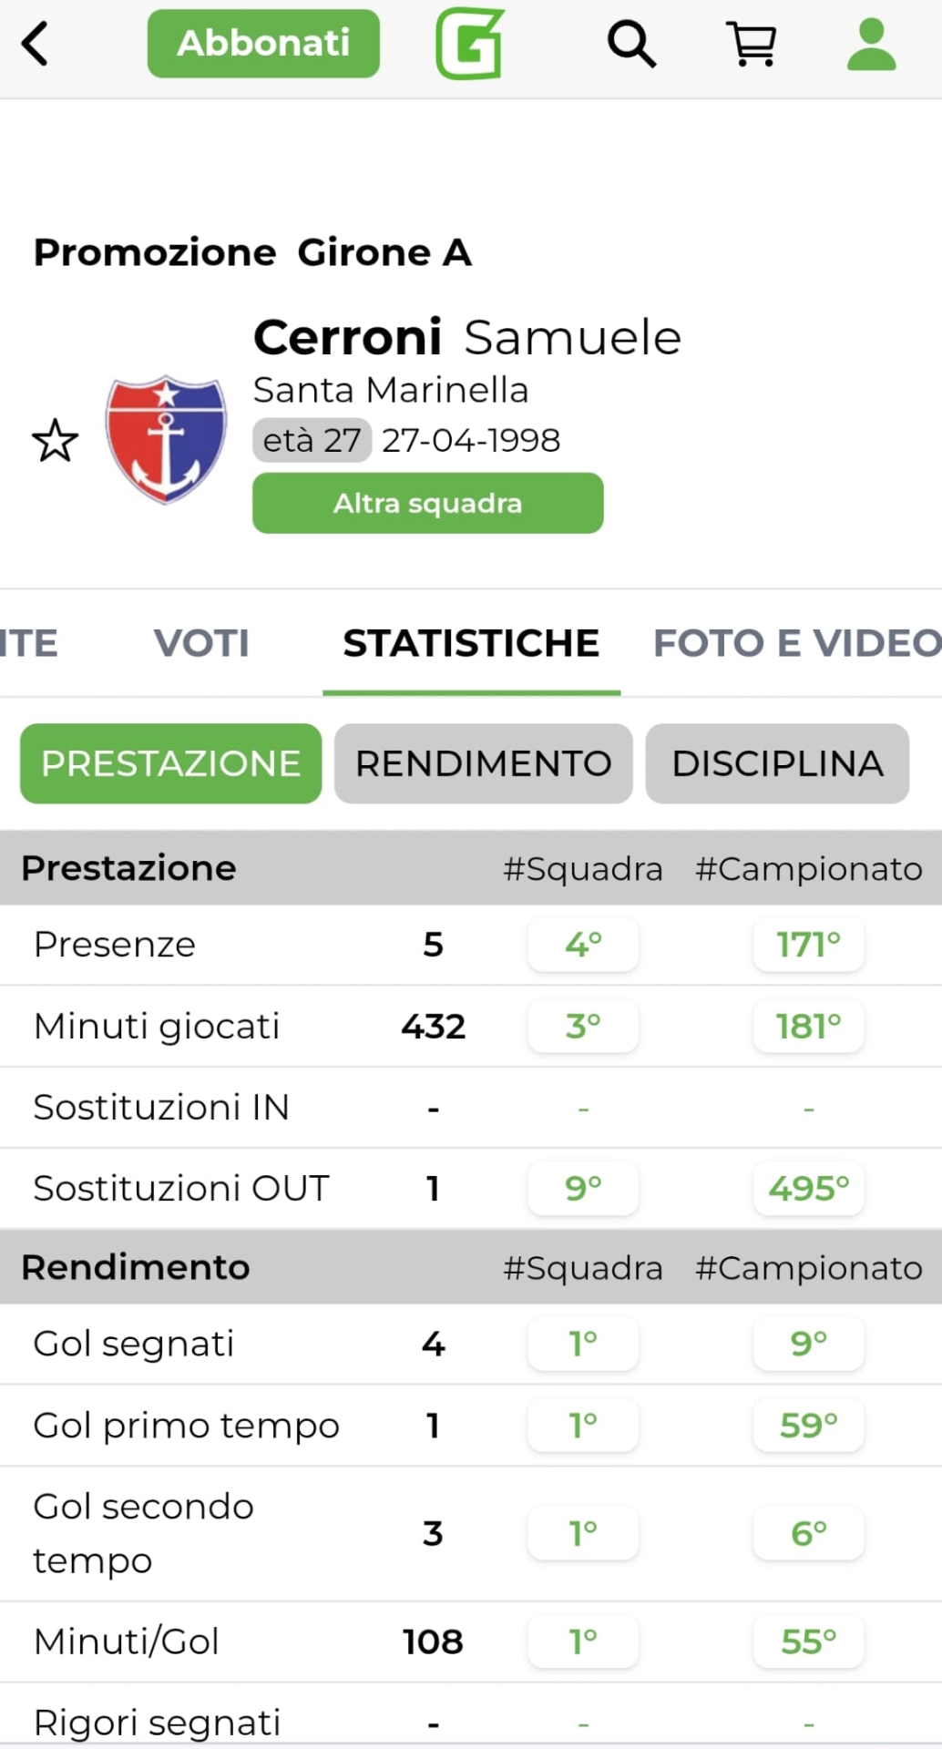Tap the Santa Marinella team crest
Screen dimensions: 942x1749
pyautogui.click(x=166, y=439)
